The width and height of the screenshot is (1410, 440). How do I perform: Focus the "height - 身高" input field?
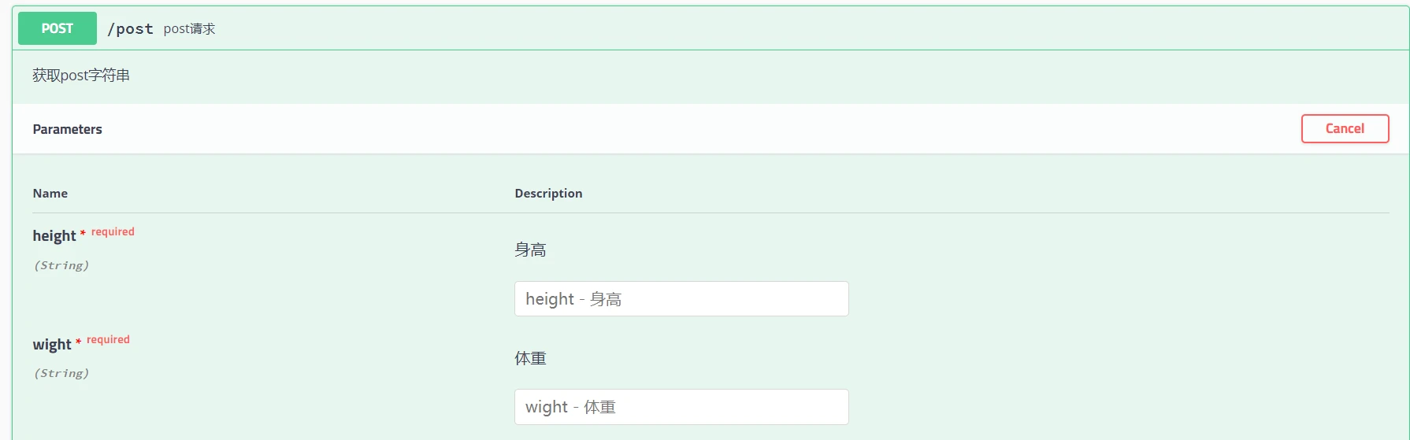(x=681, y=299)
